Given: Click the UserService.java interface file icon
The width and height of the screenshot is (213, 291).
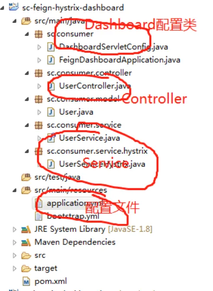Looking at the screenshot, I should coord(51,138).
